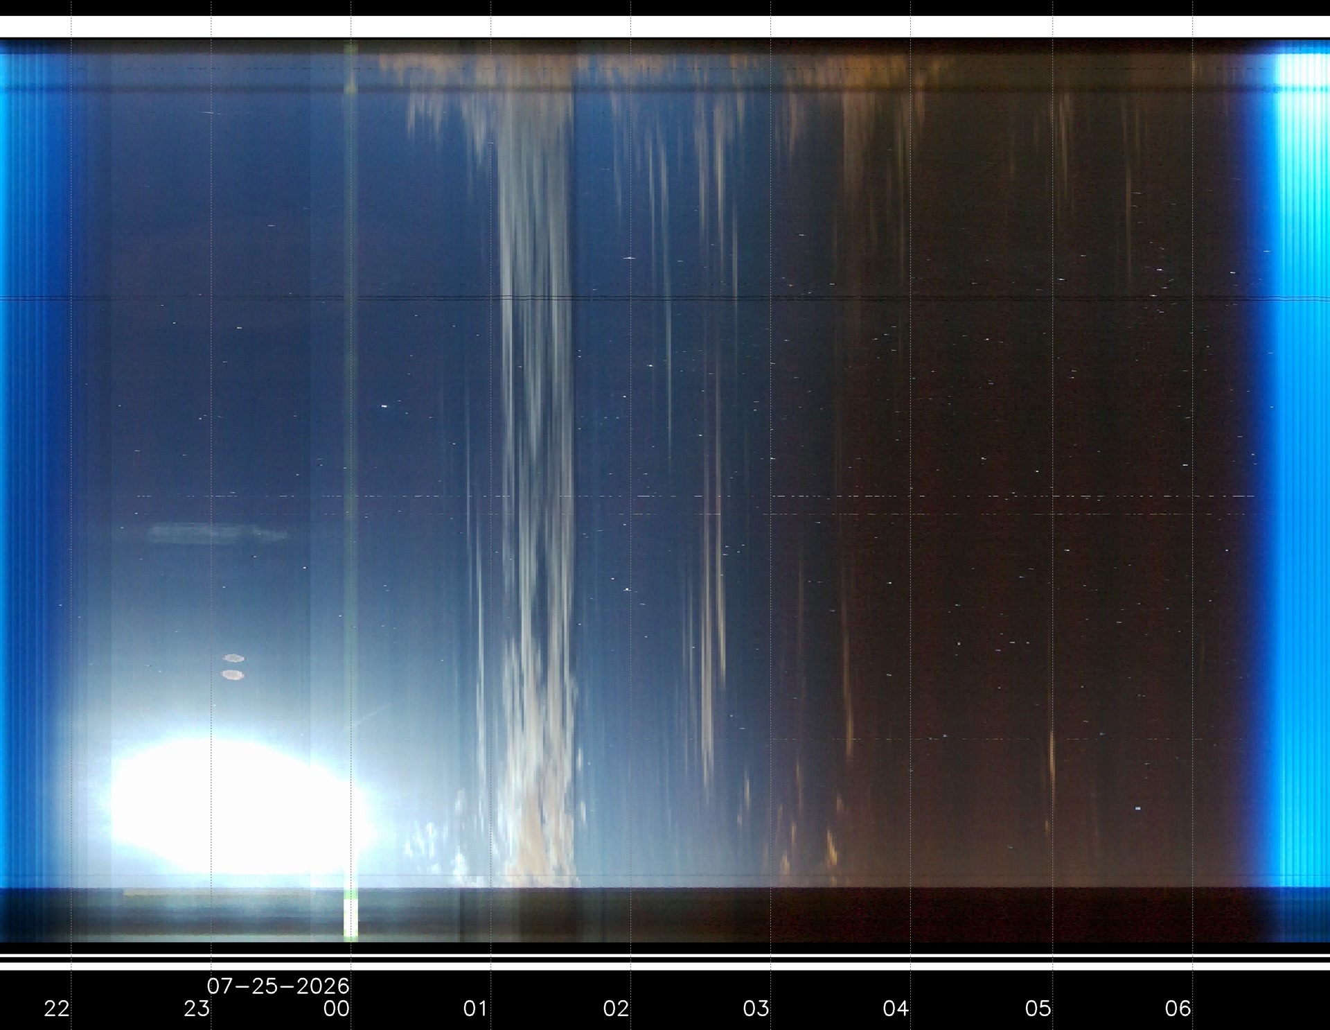Click the 03 hour label
This screenshot has height=1030, width=1330.
point(756,1009)
